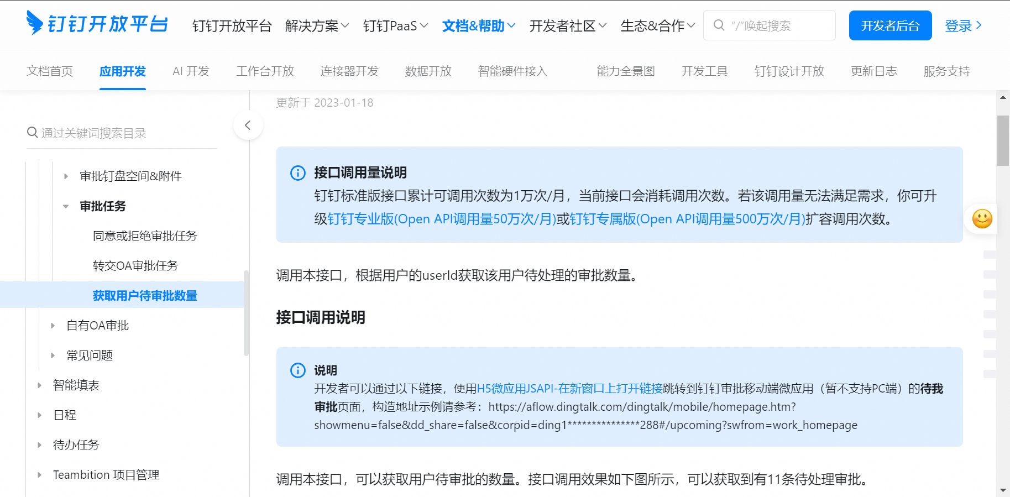Switch to the 工作台开放 tab
1010x497 pixels.
tap(265, 71)
